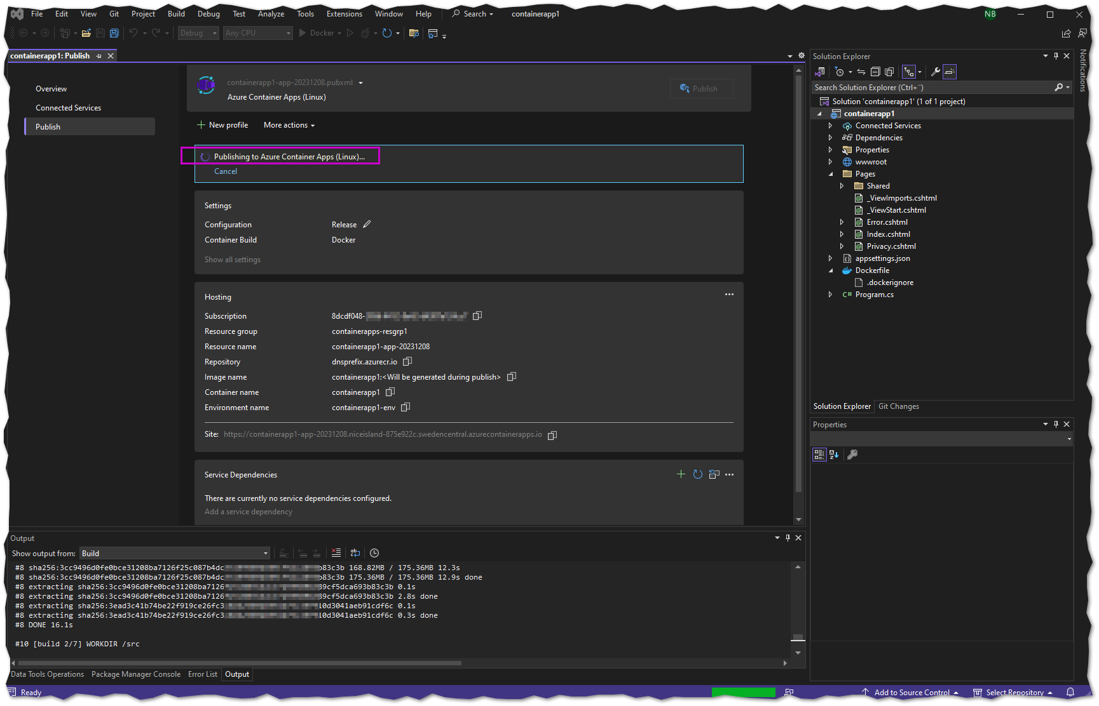Screen dimensions: 1099x706
Task: Expand the Program.cs tree node
Action: pos(830,295)
